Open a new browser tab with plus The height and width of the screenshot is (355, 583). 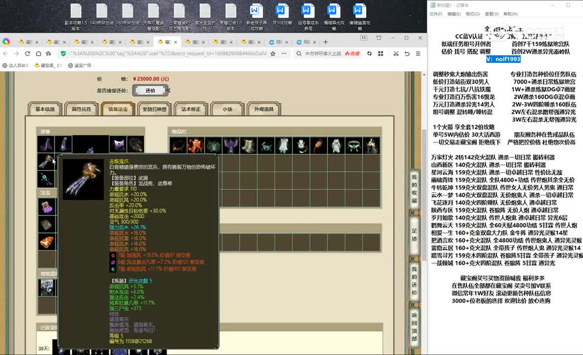tap(326, 42)
